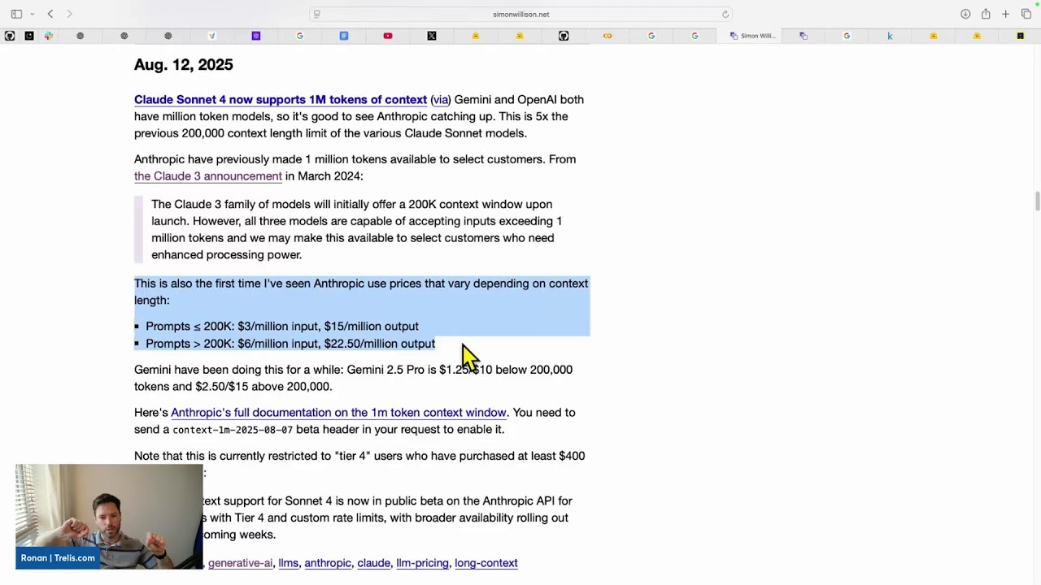The image size is (1041, 585).
Task: Switch to the orange Colab CO tab
Action: pyautogui.click(x=608, y=36)
